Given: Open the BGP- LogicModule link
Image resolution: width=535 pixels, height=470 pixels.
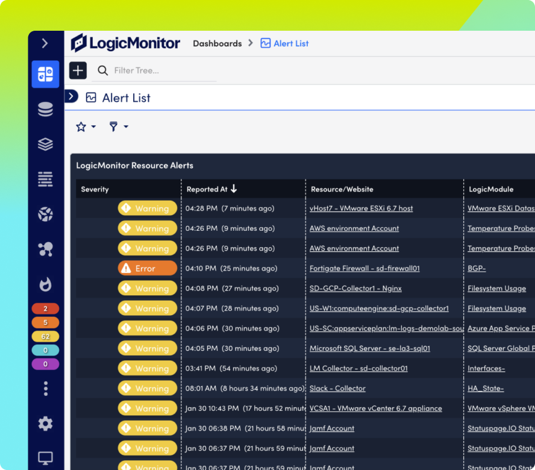Looking at the screenshot, I should click(x=477, y=268).
